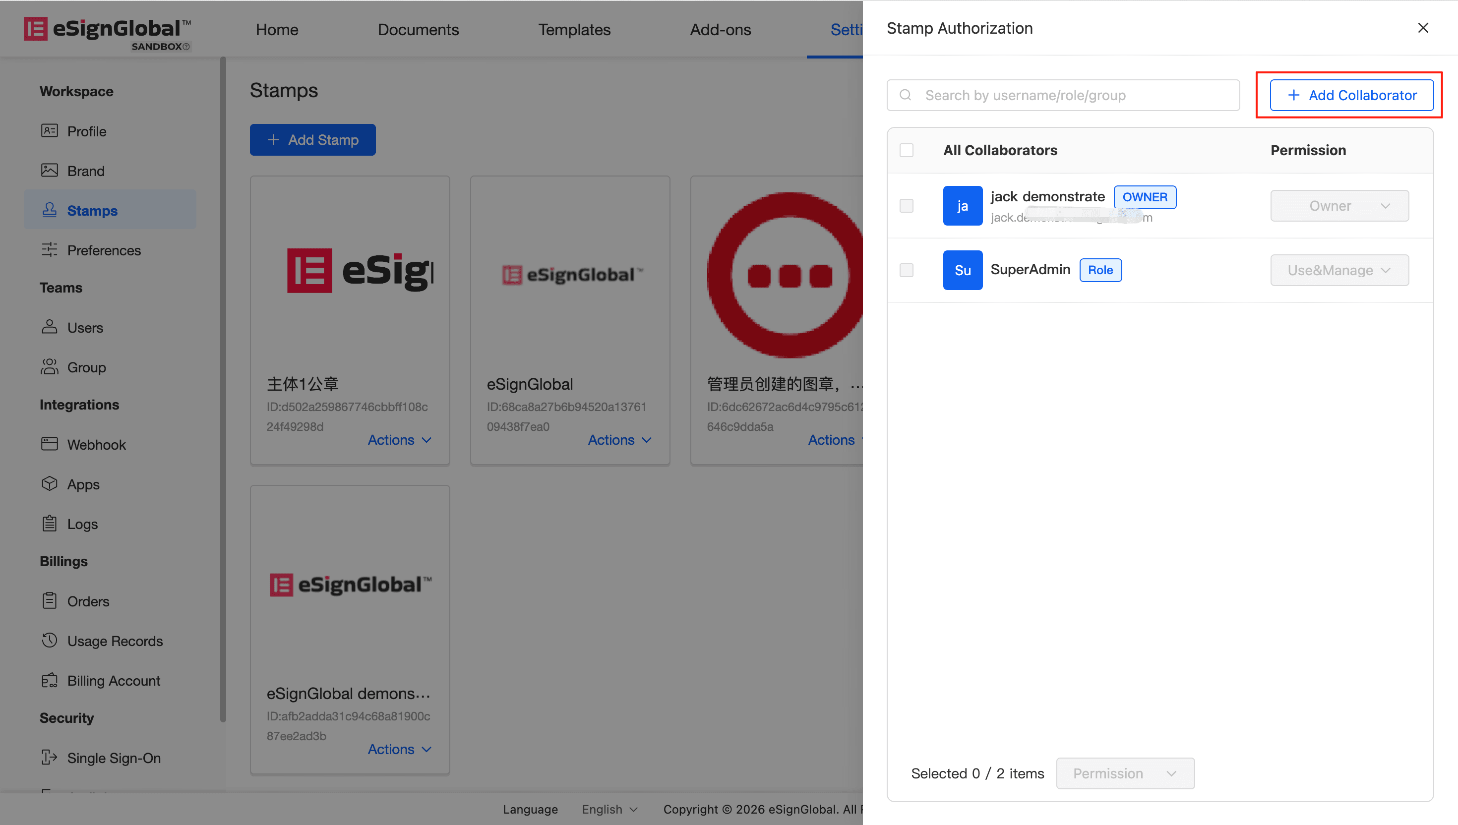
Task: Check the All Collaborators header checkbox
Action: coord(906,150)
